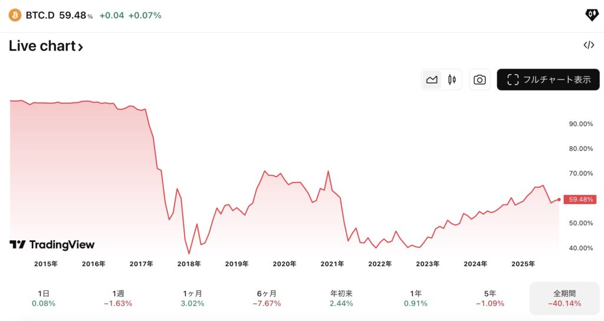The height and width of the screenshot is (321, 604).
Task: Select the 5年 time range
Action: click(490, 298)
